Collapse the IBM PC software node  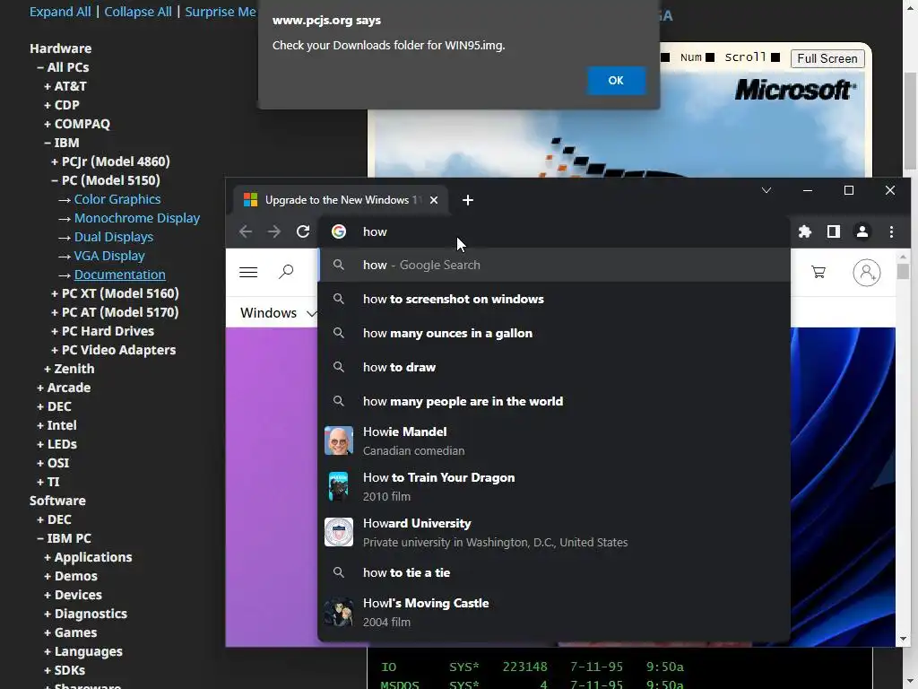pos(64,538)
